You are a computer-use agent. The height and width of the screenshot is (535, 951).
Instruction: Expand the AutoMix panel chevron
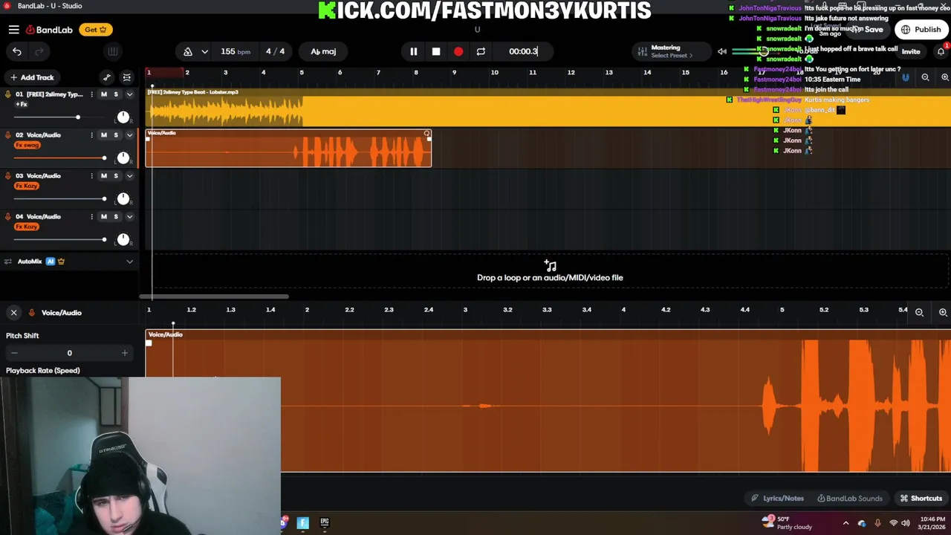[129, 262]
